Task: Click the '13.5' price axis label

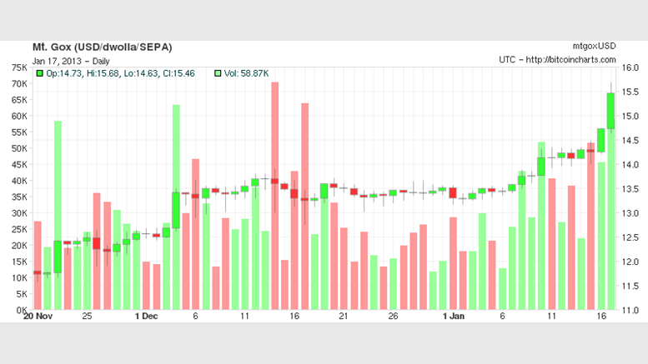Action: 630,189
